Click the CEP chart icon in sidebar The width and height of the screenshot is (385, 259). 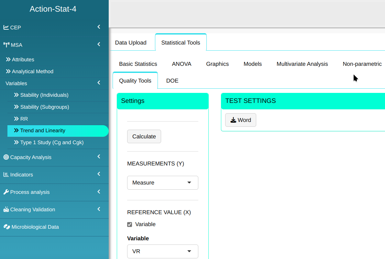[6, 27]
